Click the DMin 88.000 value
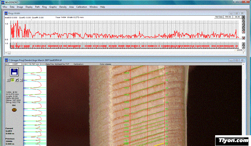 [12, 98]
